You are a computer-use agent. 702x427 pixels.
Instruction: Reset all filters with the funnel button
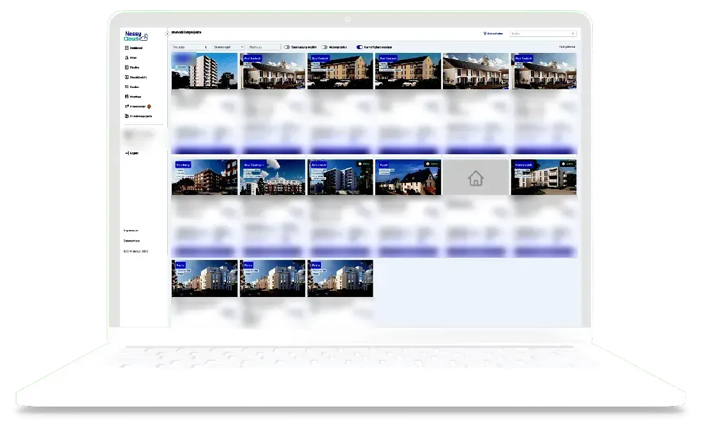click(493, 34)
